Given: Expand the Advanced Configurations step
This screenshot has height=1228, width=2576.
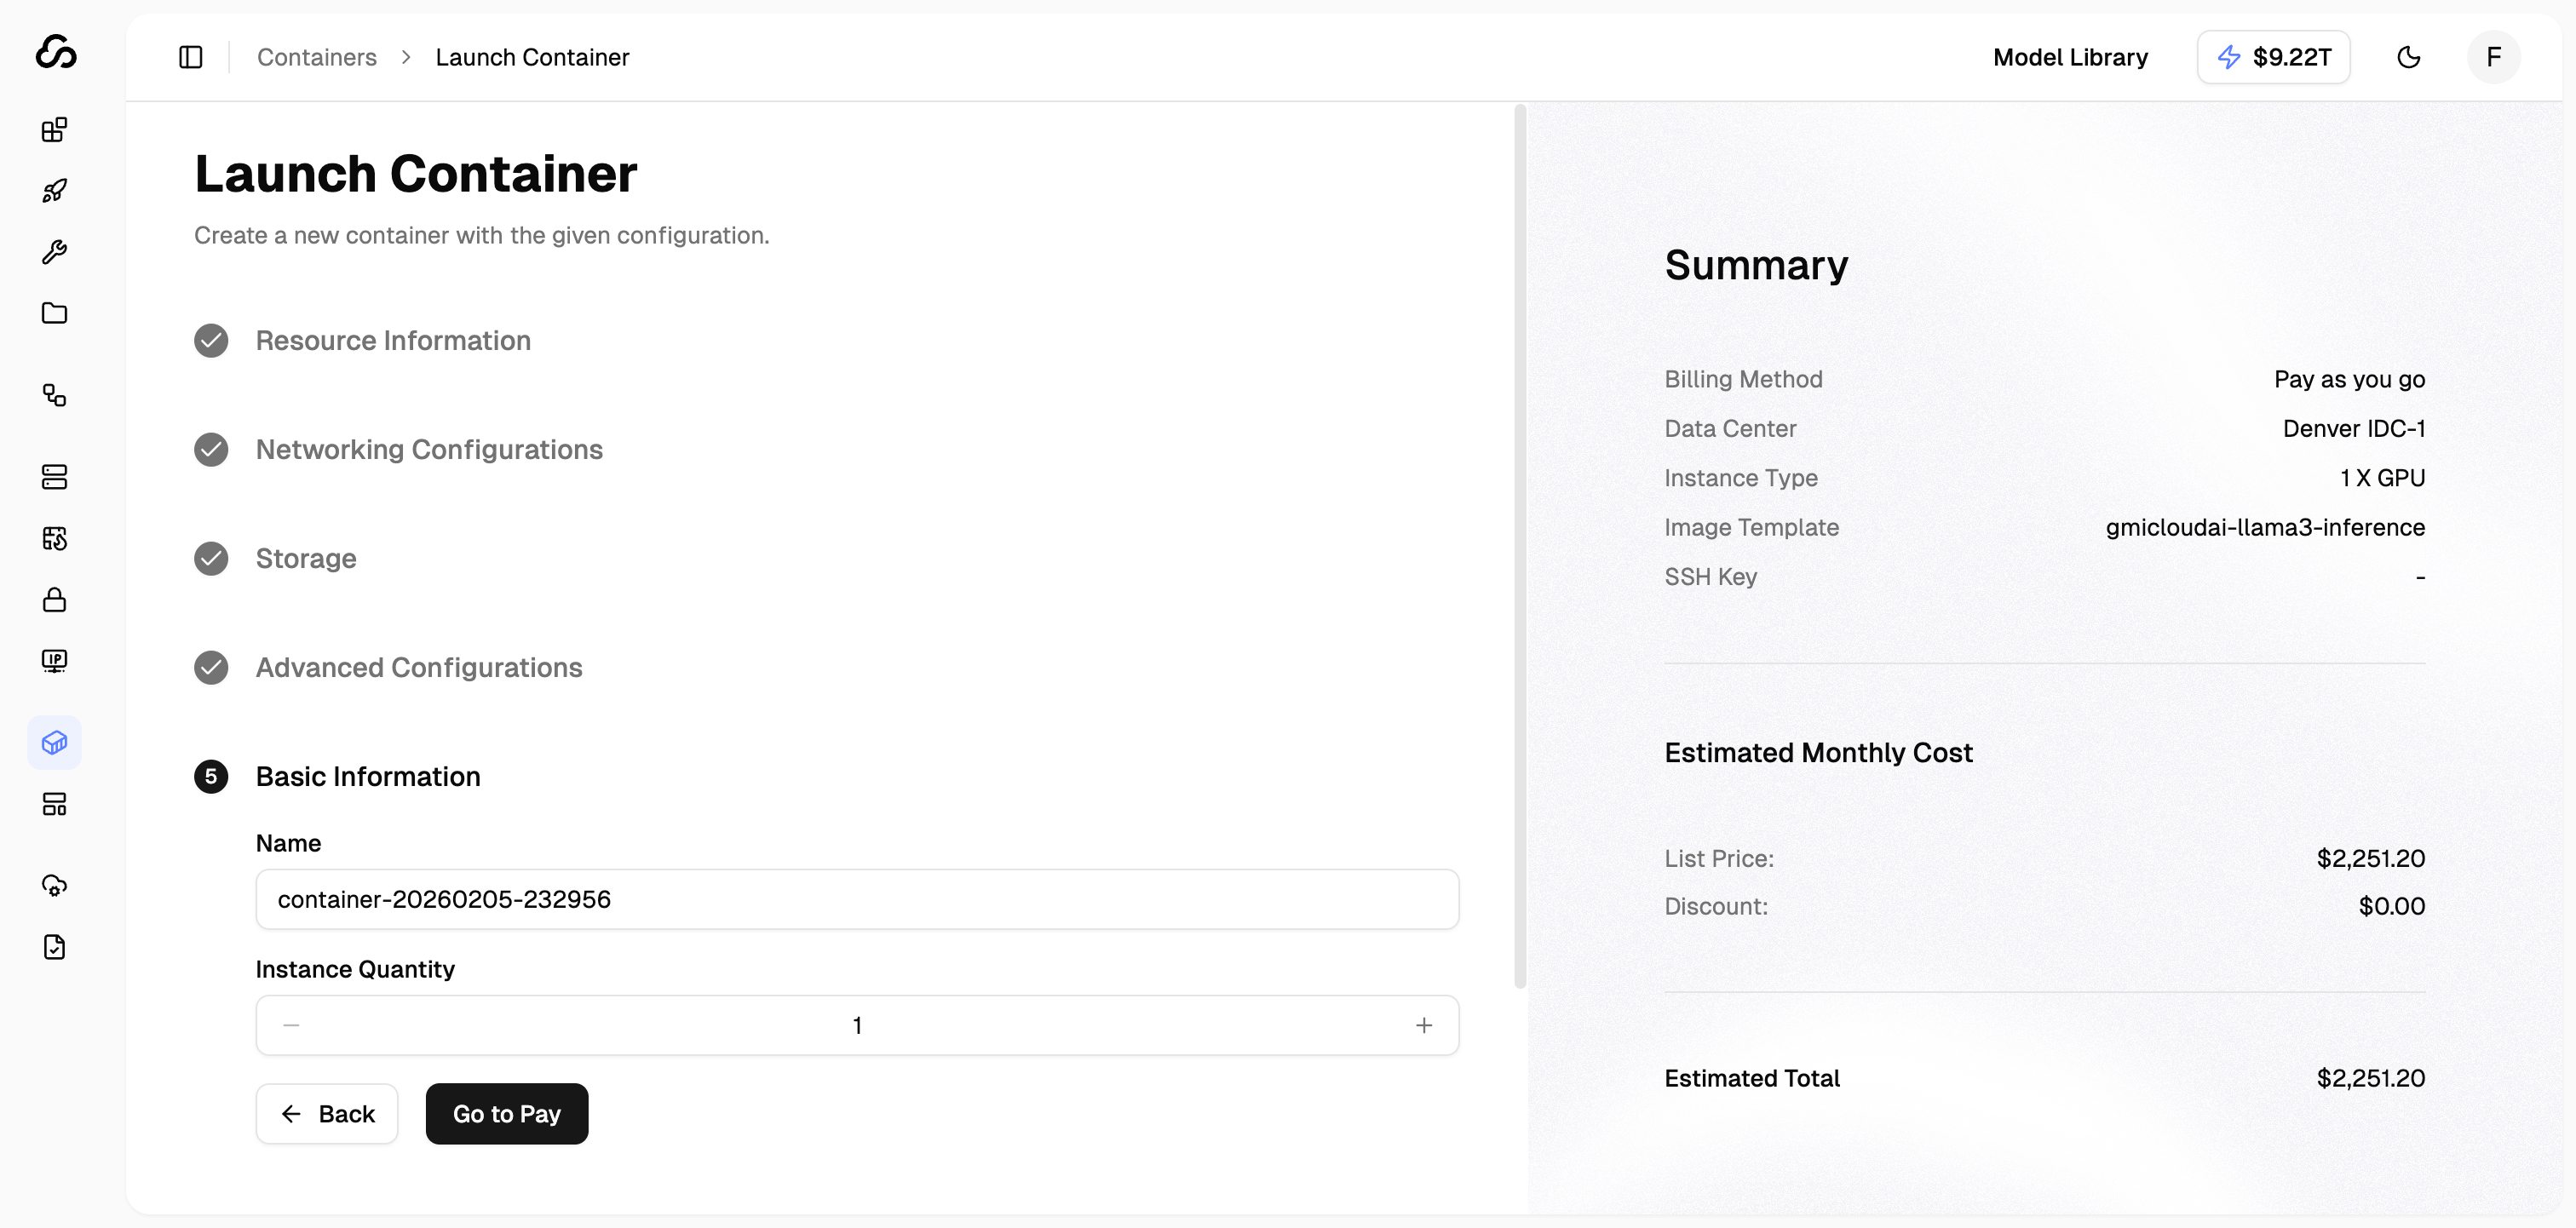Looking at the screenshot, I should coord(418,668).
